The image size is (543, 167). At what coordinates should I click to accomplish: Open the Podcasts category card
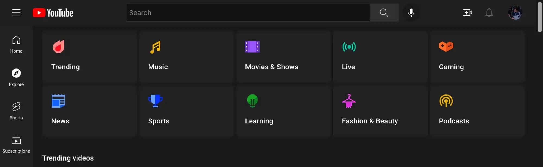(x=477, y=111)
